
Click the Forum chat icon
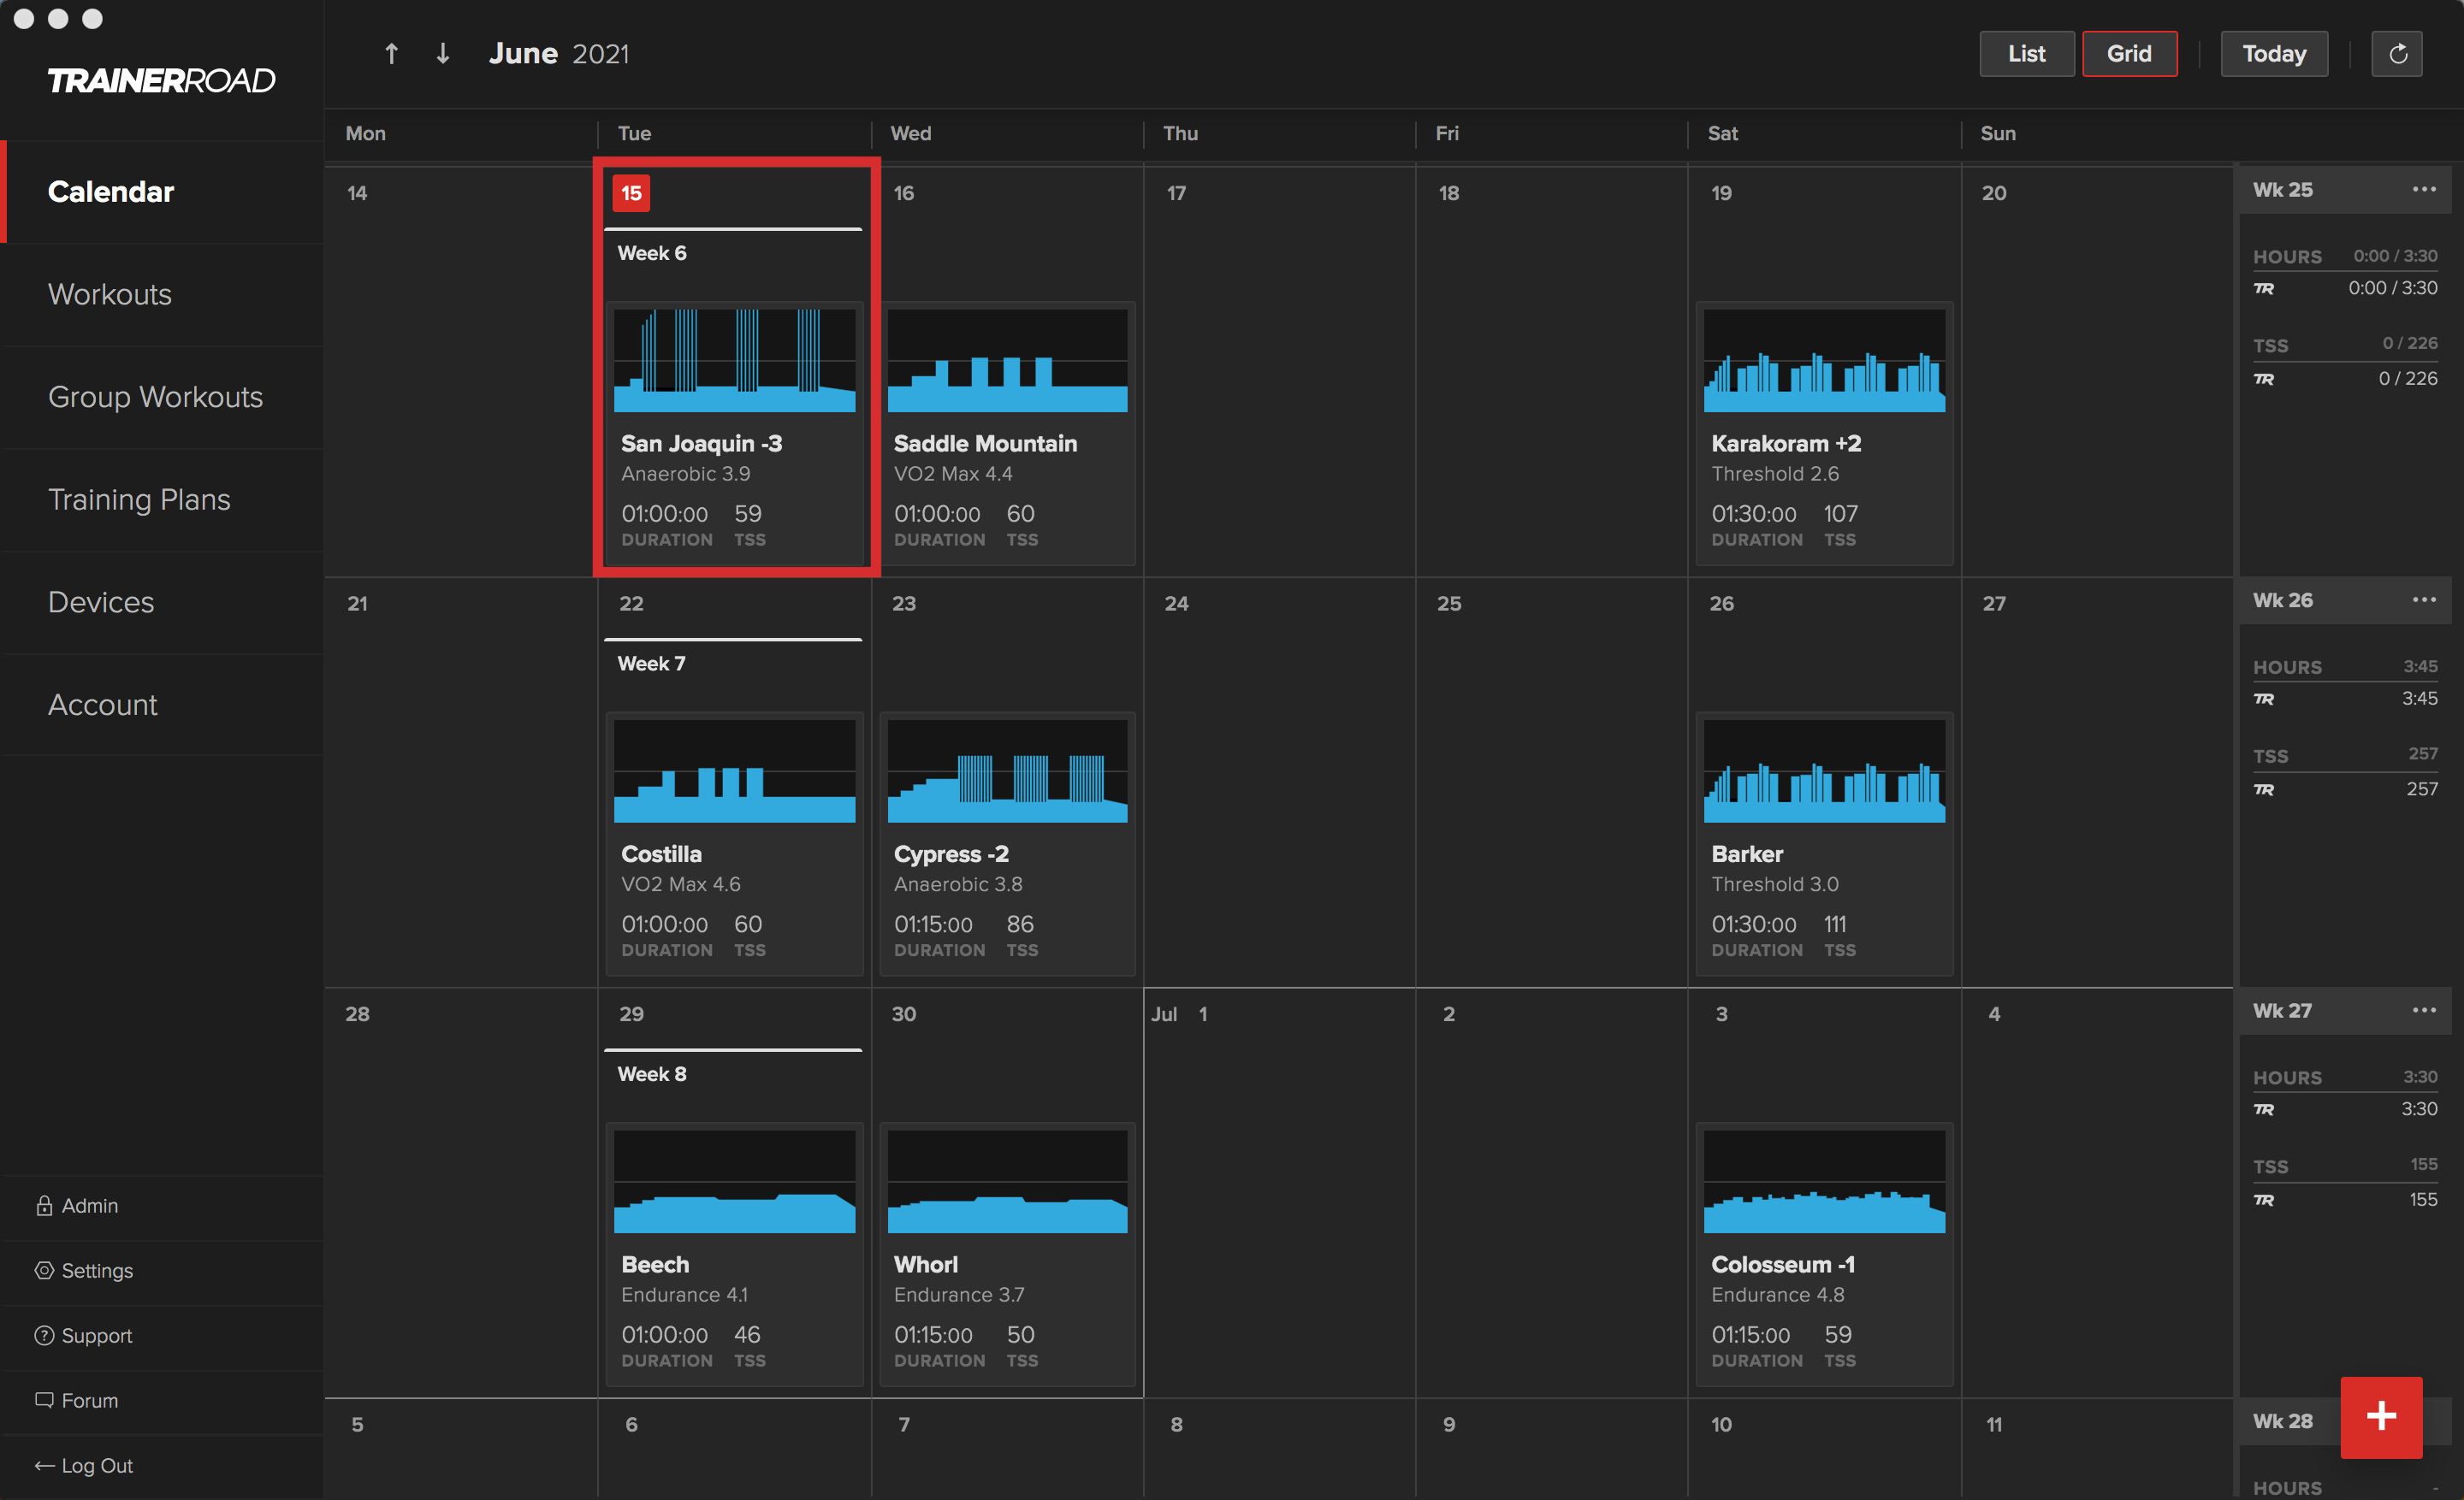pos(44,1400)
